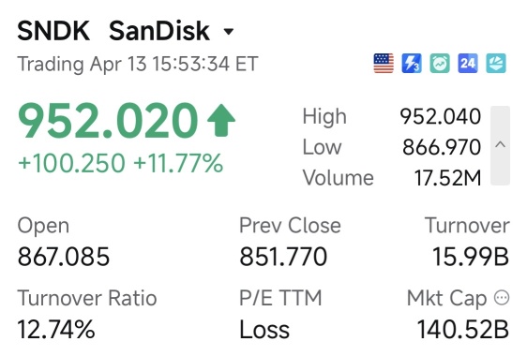Viewport: 527px width, 356px height.
Task: Click the blue 24-hour trading icon
Action: click(x=468, y=63)
